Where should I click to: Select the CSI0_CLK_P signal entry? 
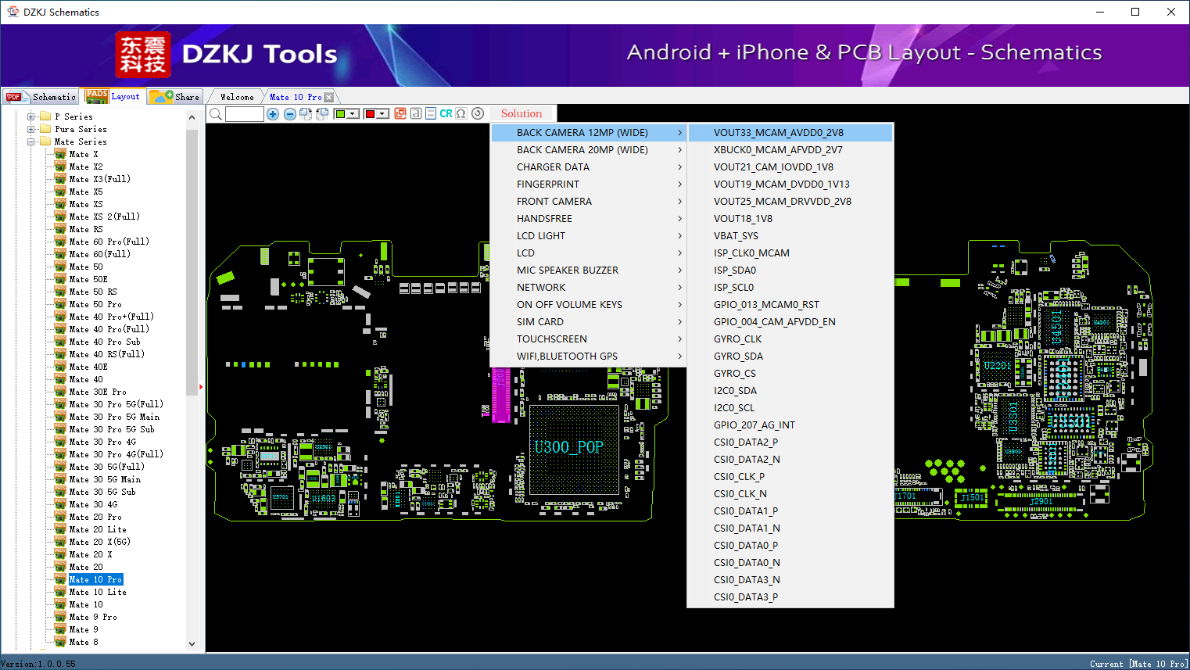click(790, 477)
